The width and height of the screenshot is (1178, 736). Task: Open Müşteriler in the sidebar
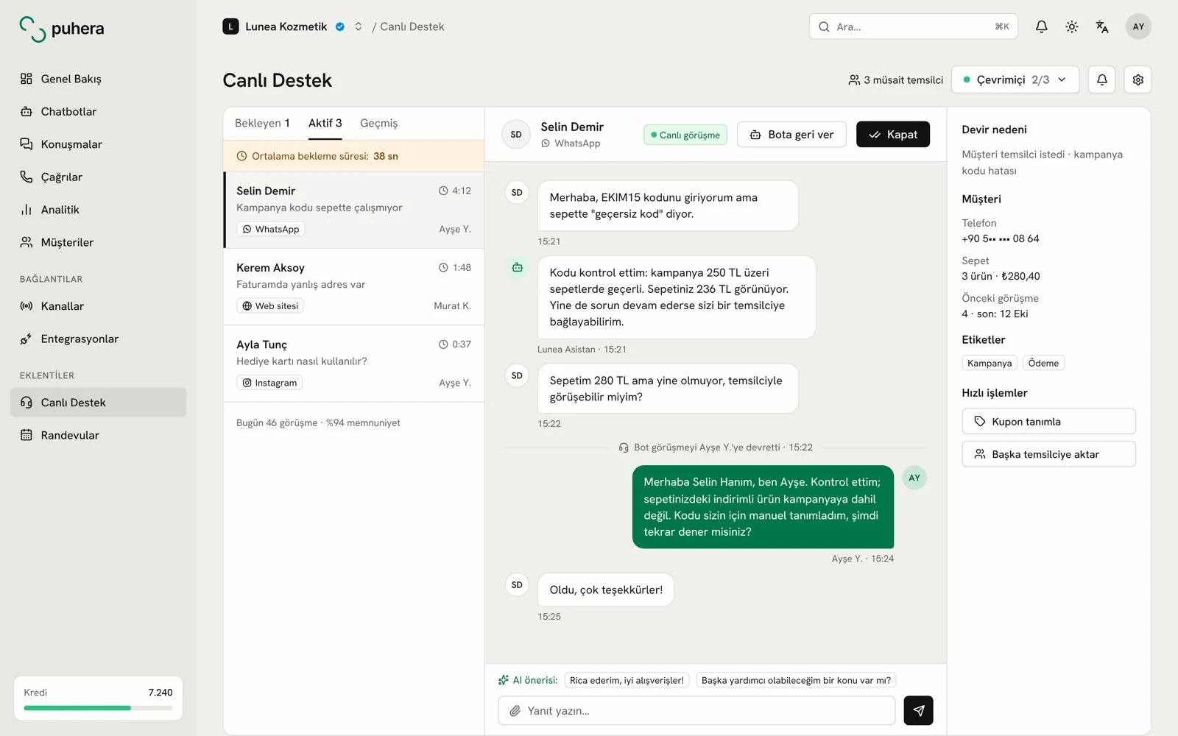[x=98, y=242]
